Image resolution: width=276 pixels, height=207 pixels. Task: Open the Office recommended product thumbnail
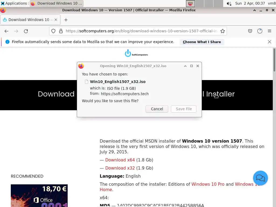point(39,196)
